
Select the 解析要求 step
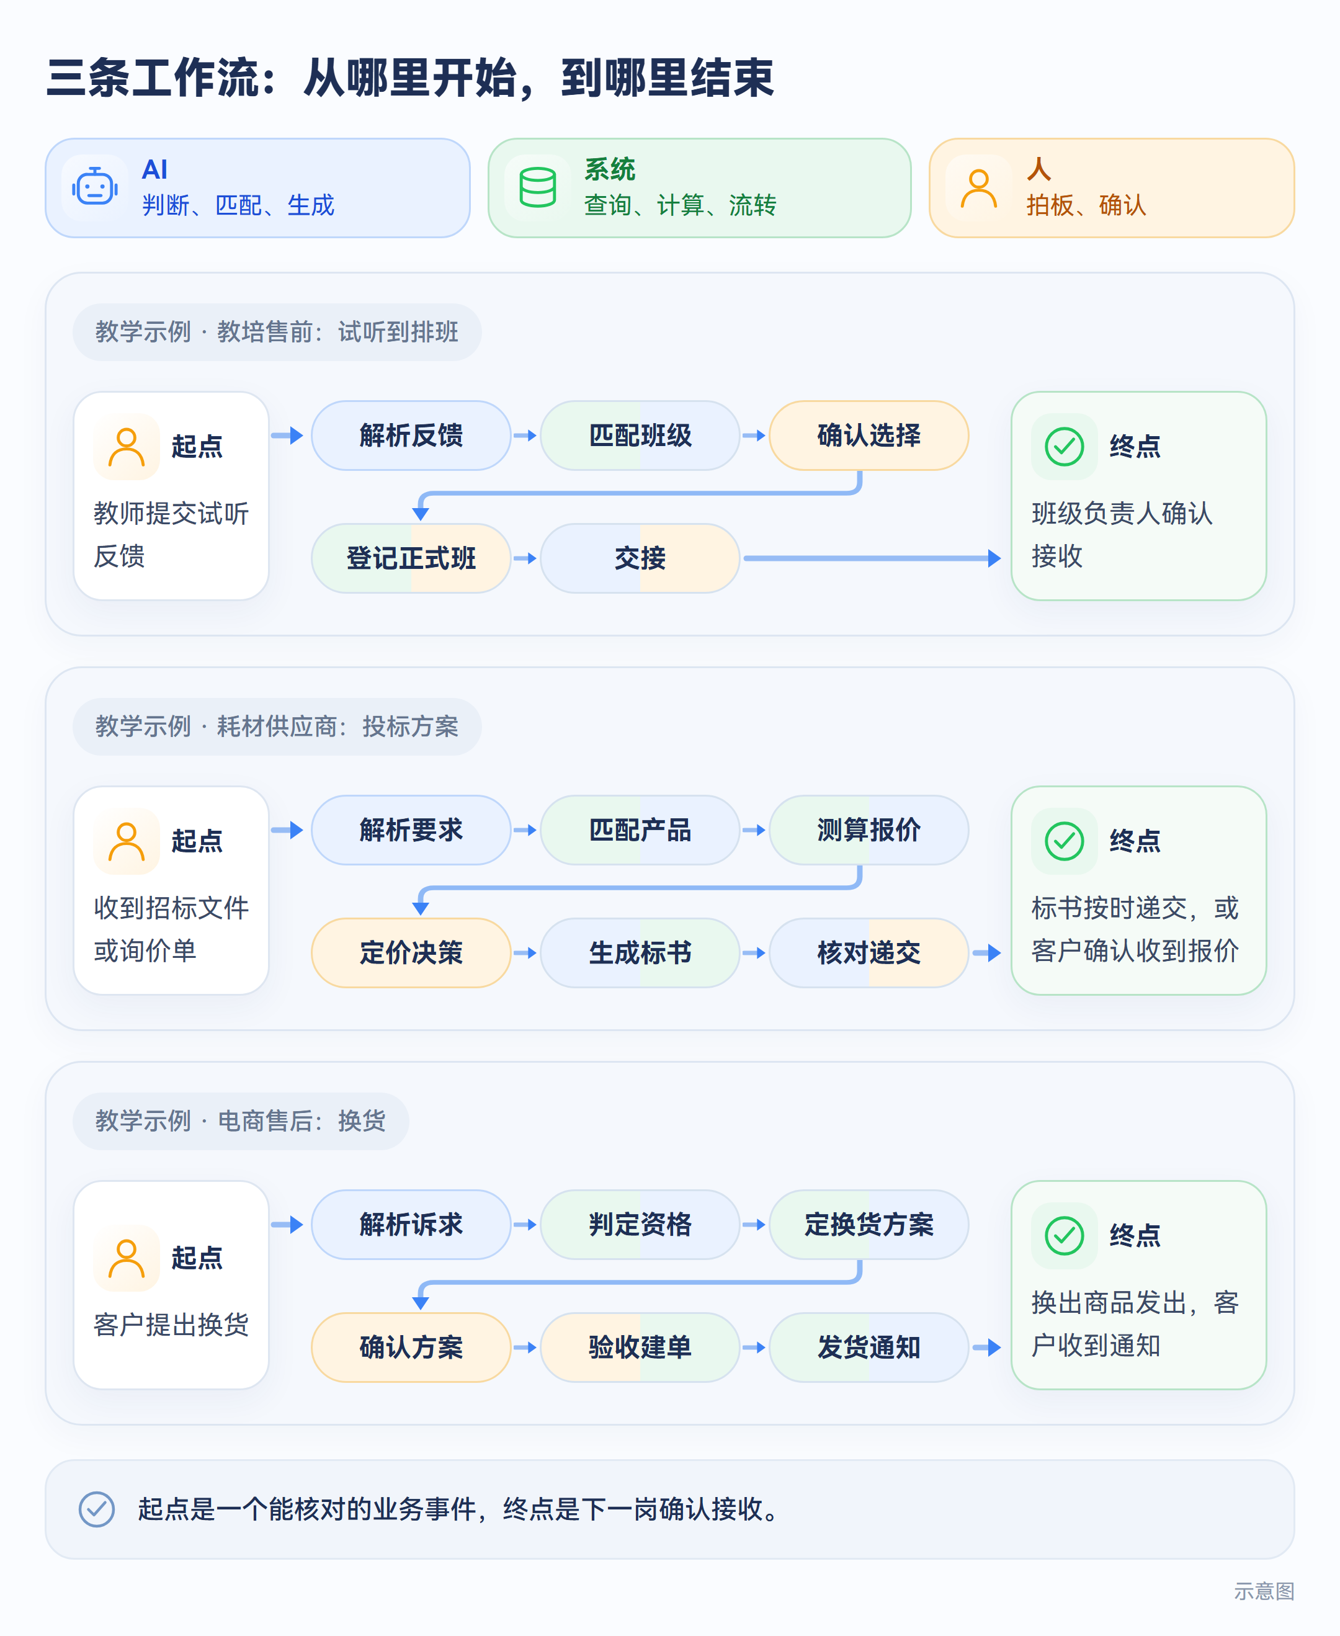pos(411,830)
